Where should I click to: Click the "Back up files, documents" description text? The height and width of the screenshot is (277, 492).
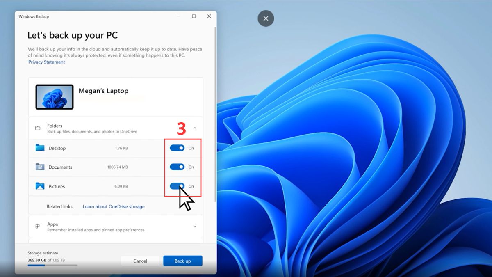[x=92, y=132]
